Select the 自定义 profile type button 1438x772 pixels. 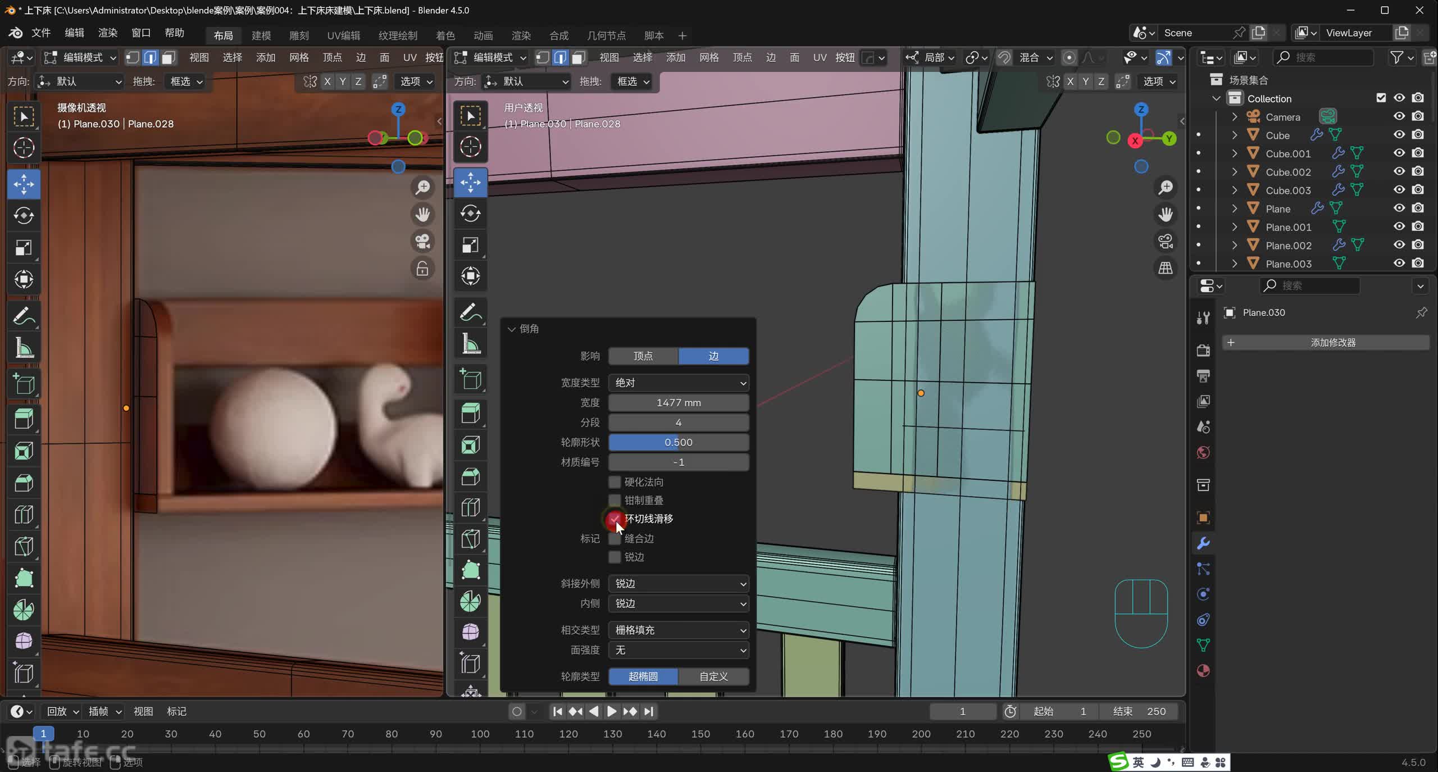713,676
